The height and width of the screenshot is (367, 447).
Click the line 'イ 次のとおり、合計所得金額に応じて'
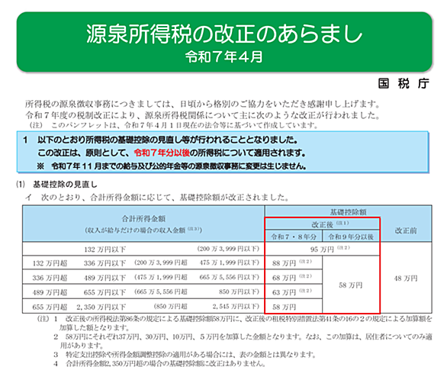pos(157,198)
